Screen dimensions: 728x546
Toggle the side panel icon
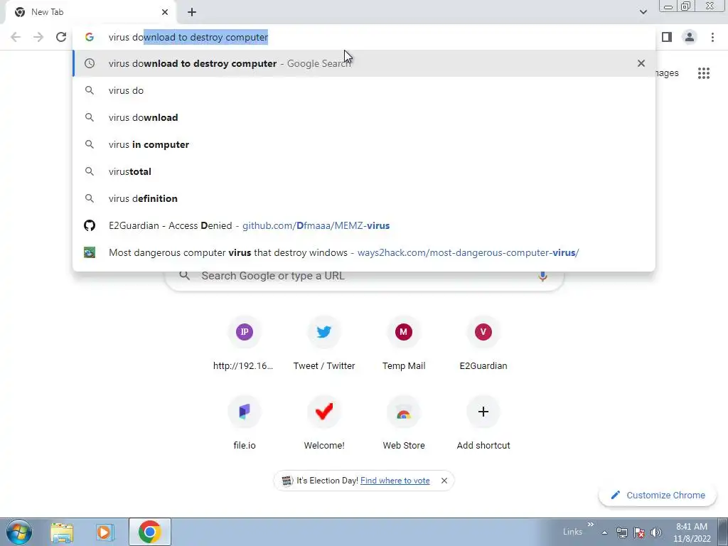click(x=667, y=37)
